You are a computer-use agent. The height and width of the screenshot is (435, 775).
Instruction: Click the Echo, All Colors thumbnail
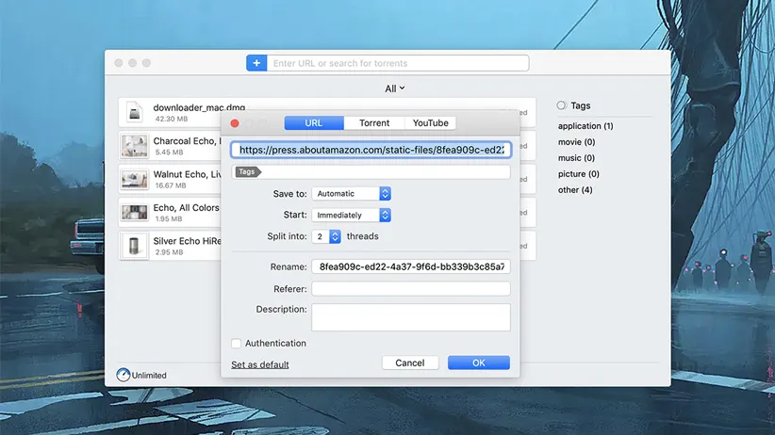(135, 213)
